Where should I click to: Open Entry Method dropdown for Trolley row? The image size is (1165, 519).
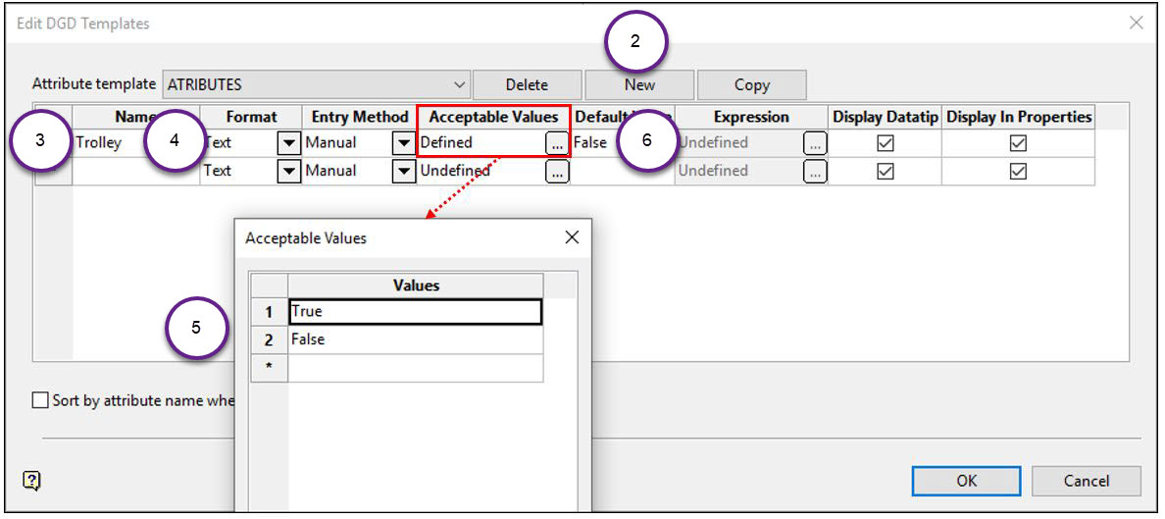403,143
